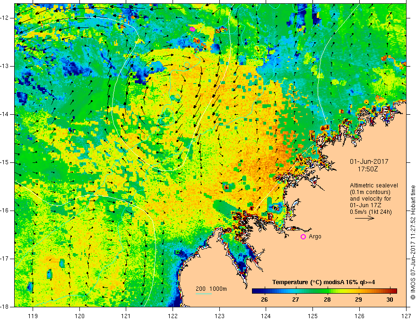Click the '01-Jun-2017' date text
This screenshot has height=321, width=416.
(369, 161)
